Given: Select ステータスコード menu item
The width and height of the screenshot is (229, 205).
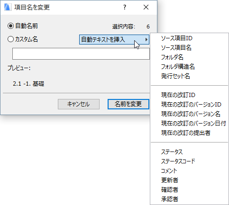Looking at the screenshot, I should coord(189,161).
